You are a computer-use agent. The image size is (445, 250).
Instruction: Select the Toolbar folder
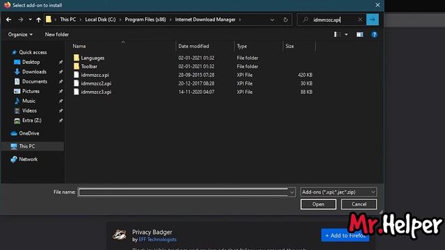[x=89, y=67]
